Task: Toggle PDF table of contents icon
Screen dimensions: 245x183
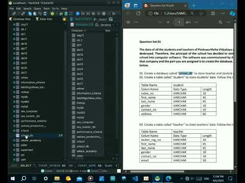Action: (128, 22)
